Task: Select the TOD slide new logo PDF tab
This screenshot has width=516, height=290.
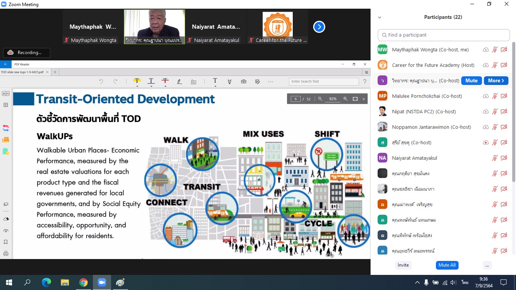Action: [23, 72]
